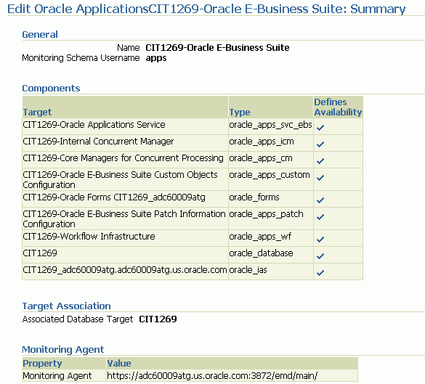Click the Associated Database Target value CIT1269
The width and height of the screenshot is (425, 384).
(x=158, y=319)
